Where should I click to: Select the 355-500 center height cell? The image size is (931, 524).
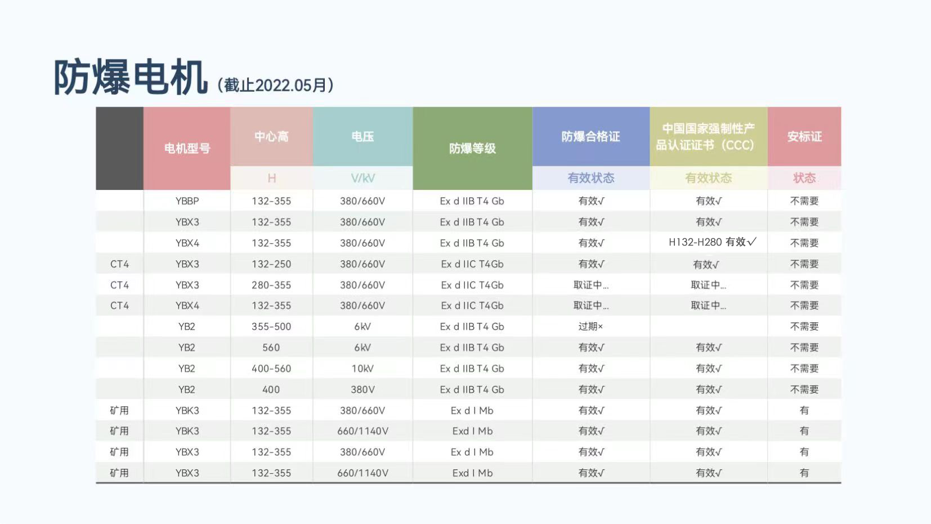tap(271, 327)
